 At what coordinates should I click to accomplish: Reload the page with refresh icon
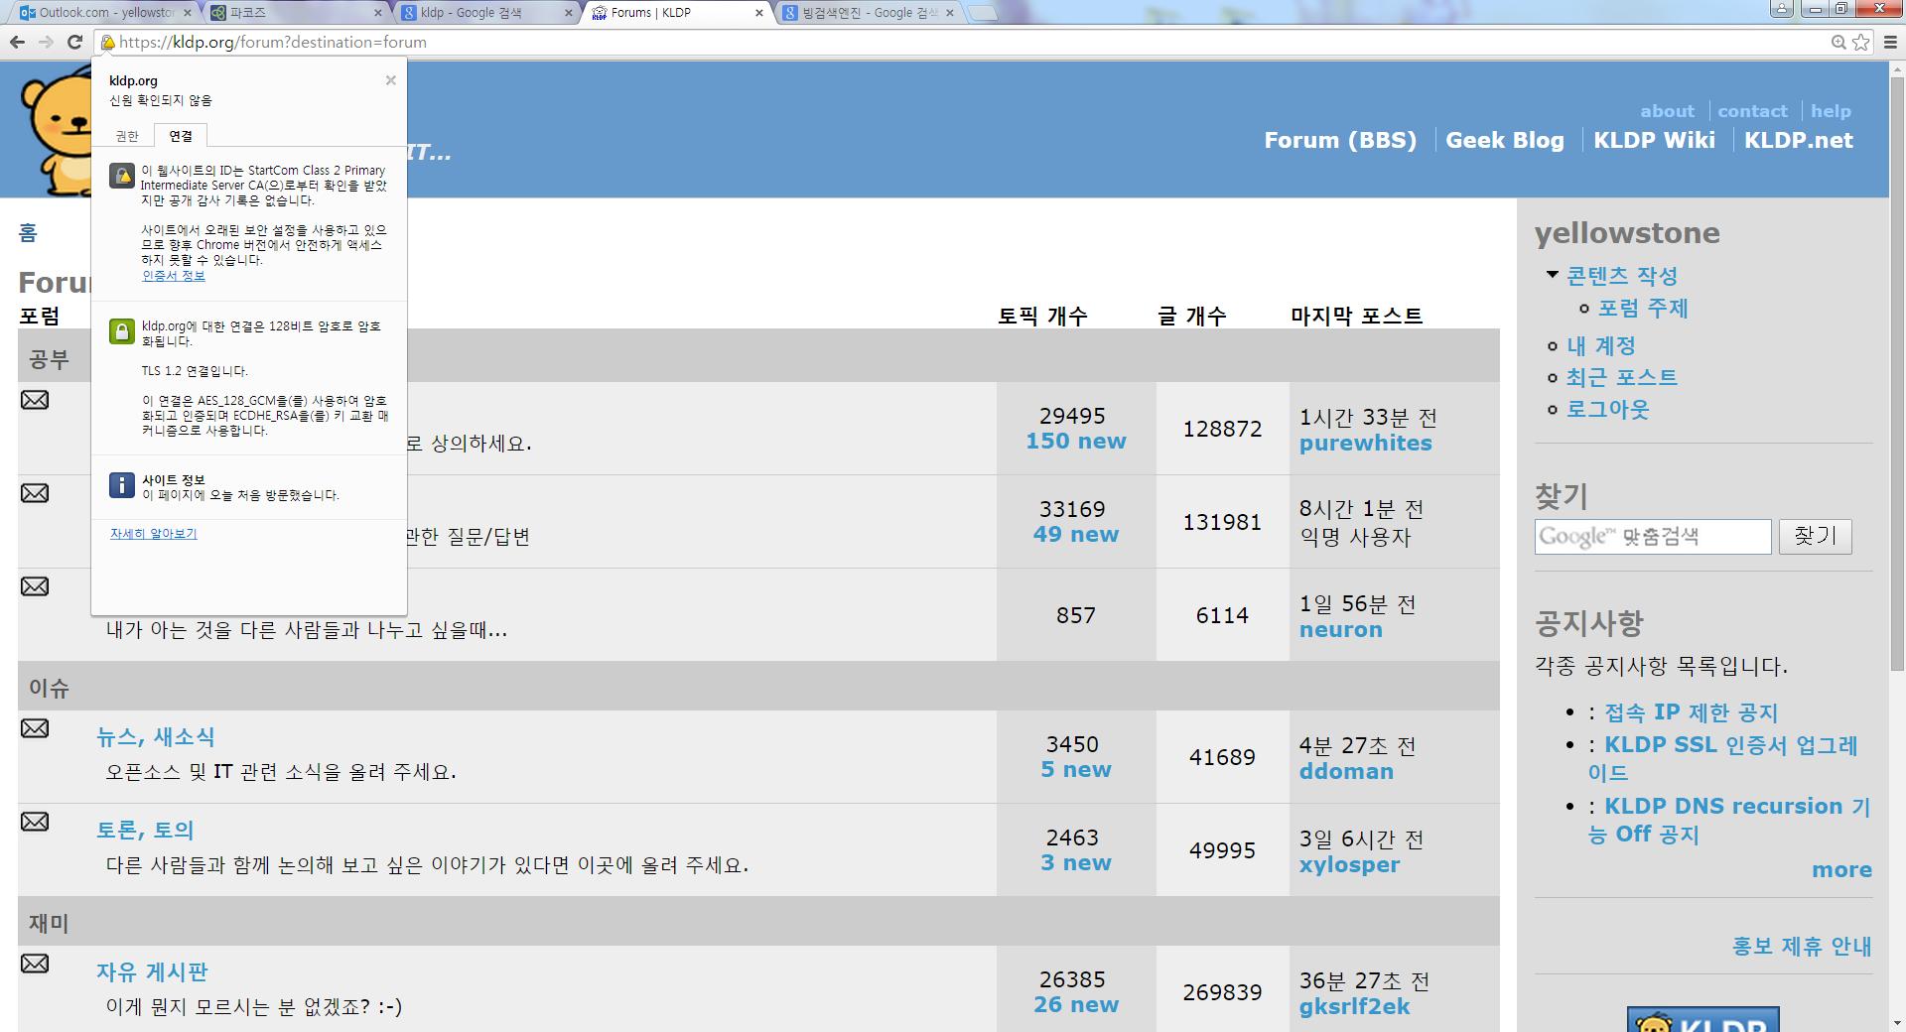point(74,42)
